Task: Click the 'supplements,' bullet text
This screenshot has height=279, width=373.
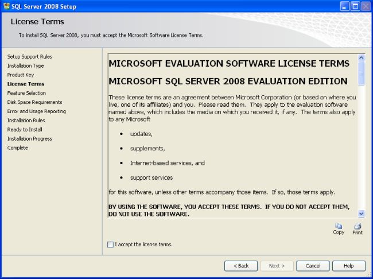Action: point(147,149)
